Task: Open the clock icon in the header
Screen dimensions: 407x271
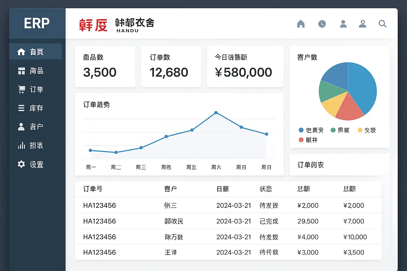Action: click(x=322, y=24)
